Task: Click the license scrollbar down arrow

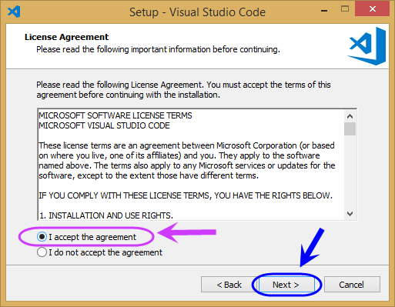Action: [350, 213]
